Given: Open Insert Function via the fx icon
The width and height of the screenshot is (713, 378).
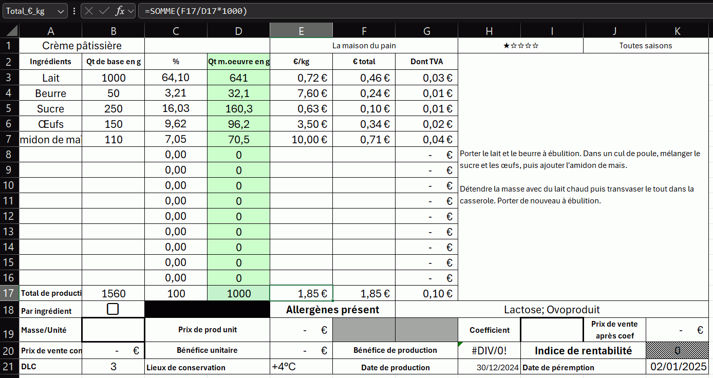Looking at the screenshot, I should tap(119, 11).
